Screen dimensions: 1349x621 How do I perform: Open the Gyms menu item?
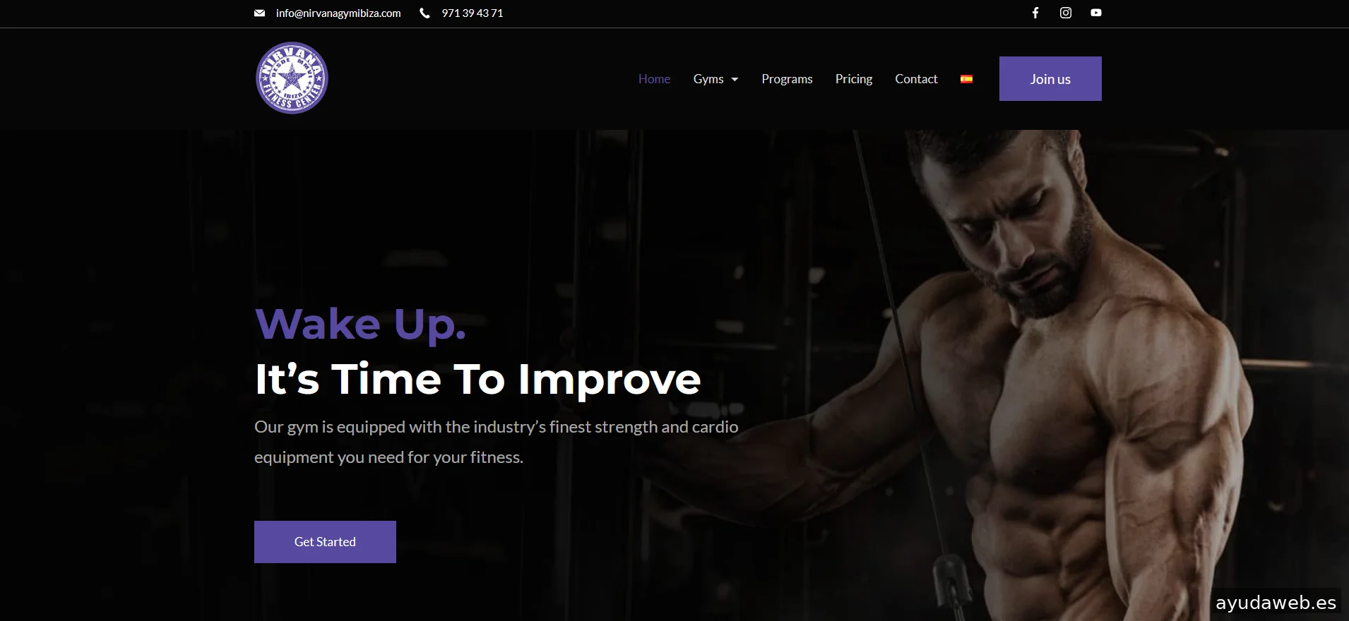pos(708,79)
